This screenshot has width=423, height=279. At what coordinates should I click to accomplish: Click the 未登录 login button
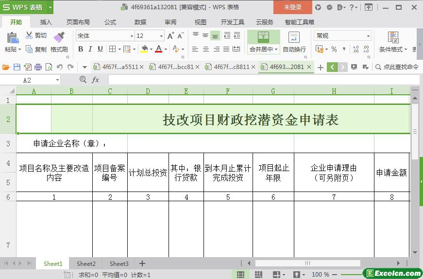[x=292, y=7]
